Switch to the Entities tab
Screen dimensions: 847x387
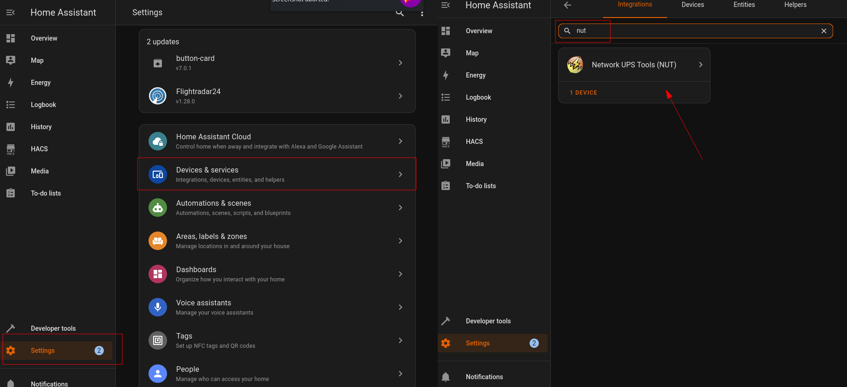(x=744, y=5)
